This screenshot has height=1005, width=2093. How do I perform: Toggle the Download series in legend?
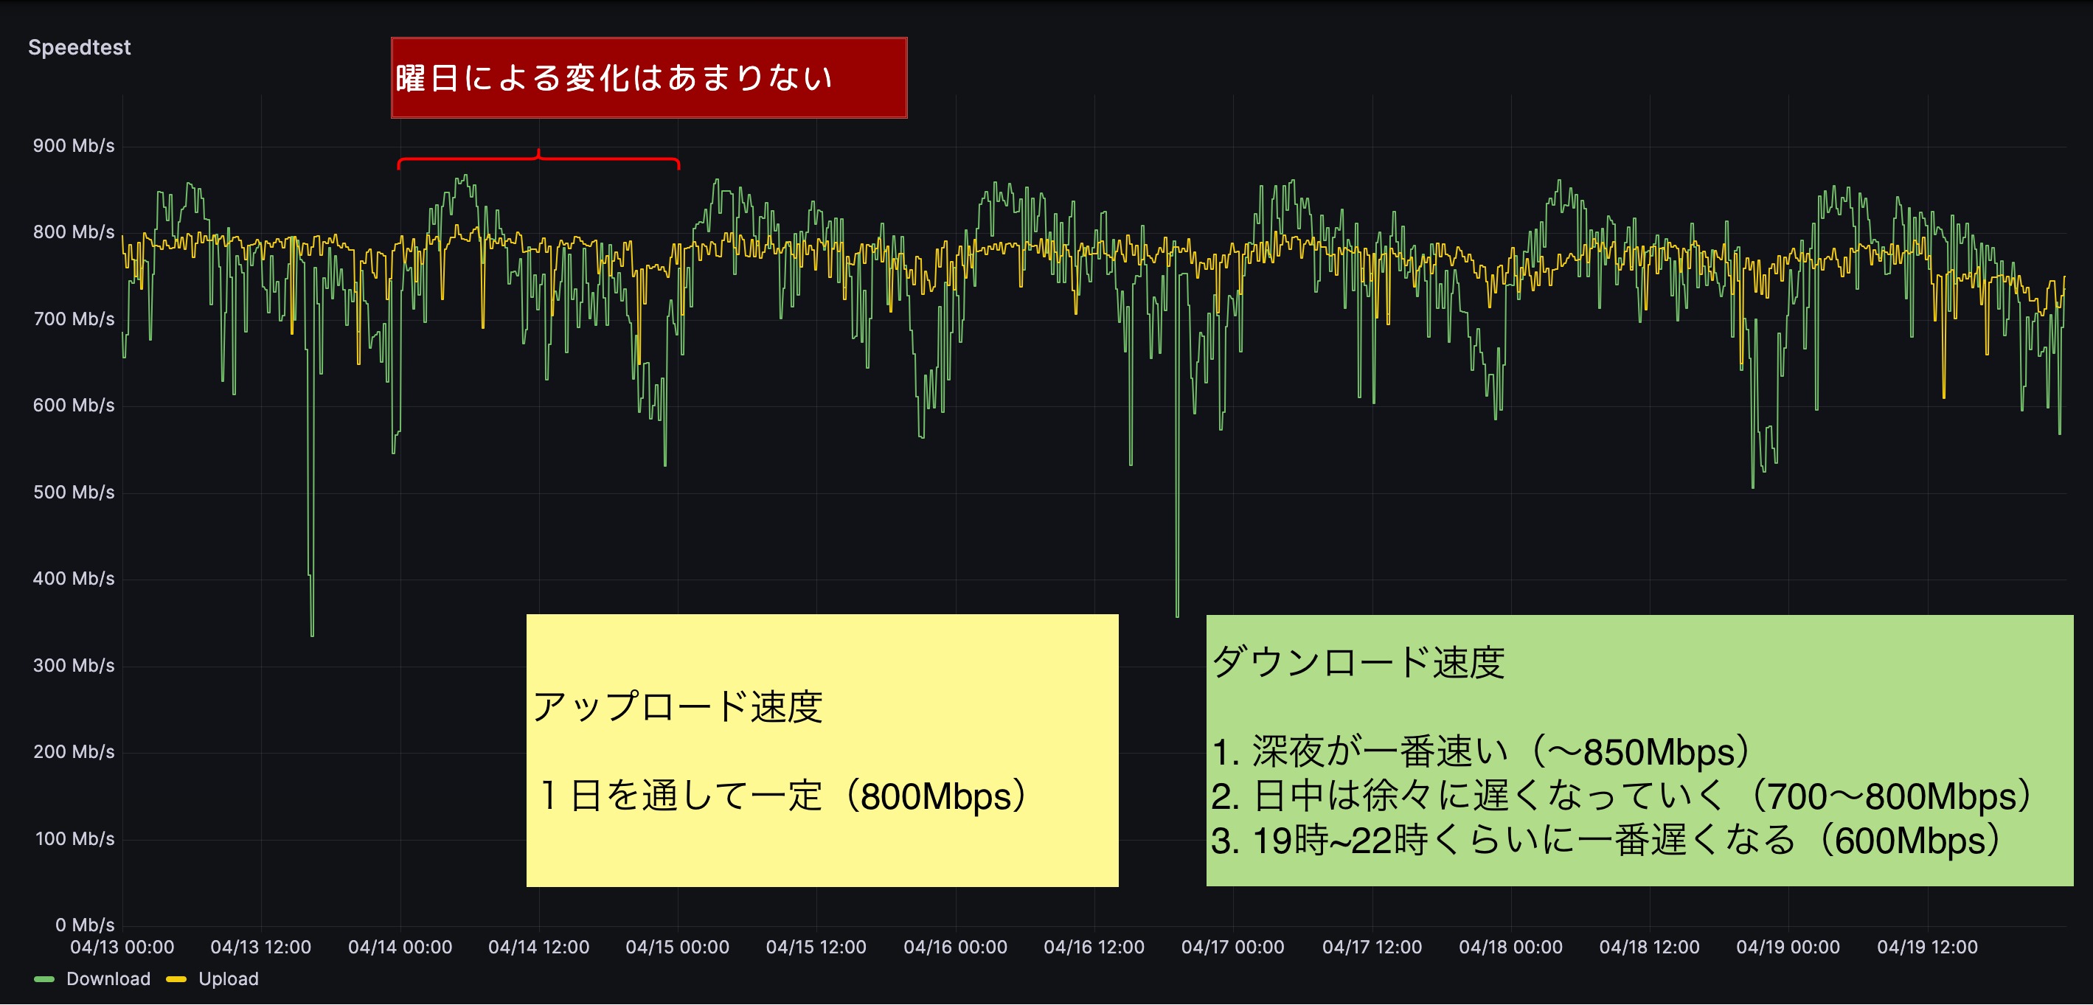(108, 979)
